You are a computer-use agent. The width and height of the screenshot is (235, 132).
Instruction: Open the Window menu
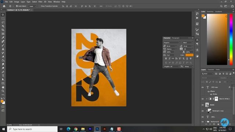coord(57,2)
